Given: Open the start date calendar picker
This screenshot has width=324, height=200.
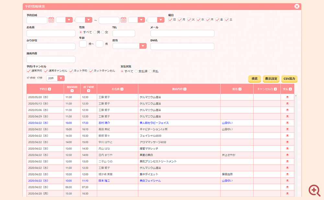Looking at the screenshot, I should tap(51, 20).
